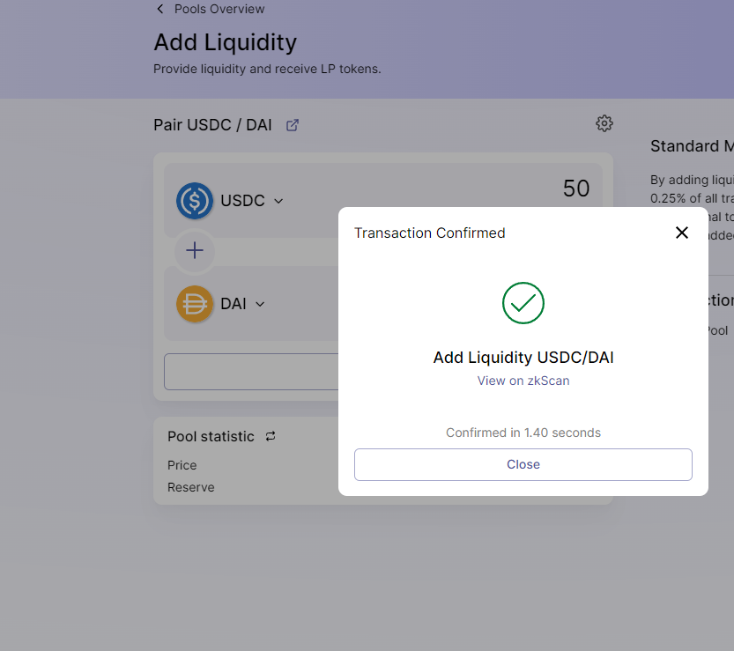The image size is (734, 651).
Task: Click the Add Liquidity page title
Action: coord(226,42)
